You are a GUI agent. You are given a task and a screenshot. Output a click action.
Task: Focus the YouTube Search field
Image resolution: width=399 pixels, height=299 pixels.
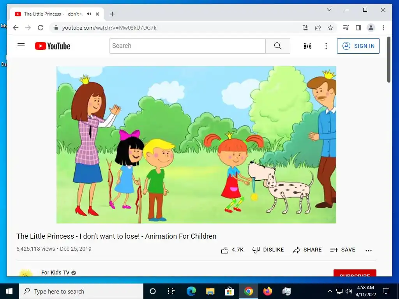(x=187, y=46)
